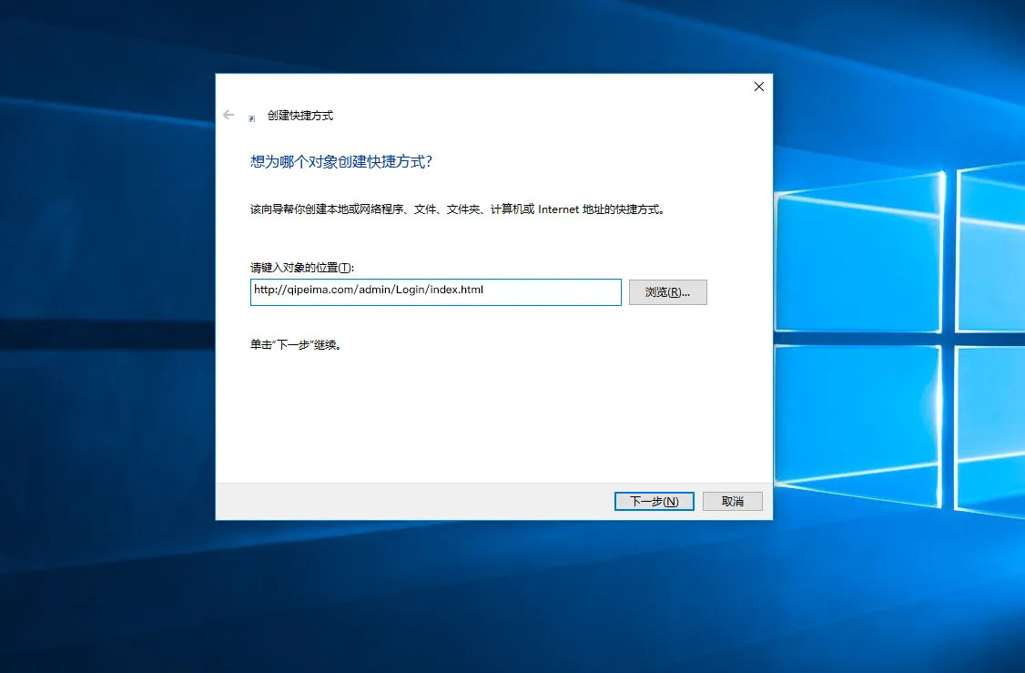Image resolution: width=1025 pixels, height=673 pixels.
Task: Click the shortcut icon beside the dialog title
Action: (x=252, y=117)
